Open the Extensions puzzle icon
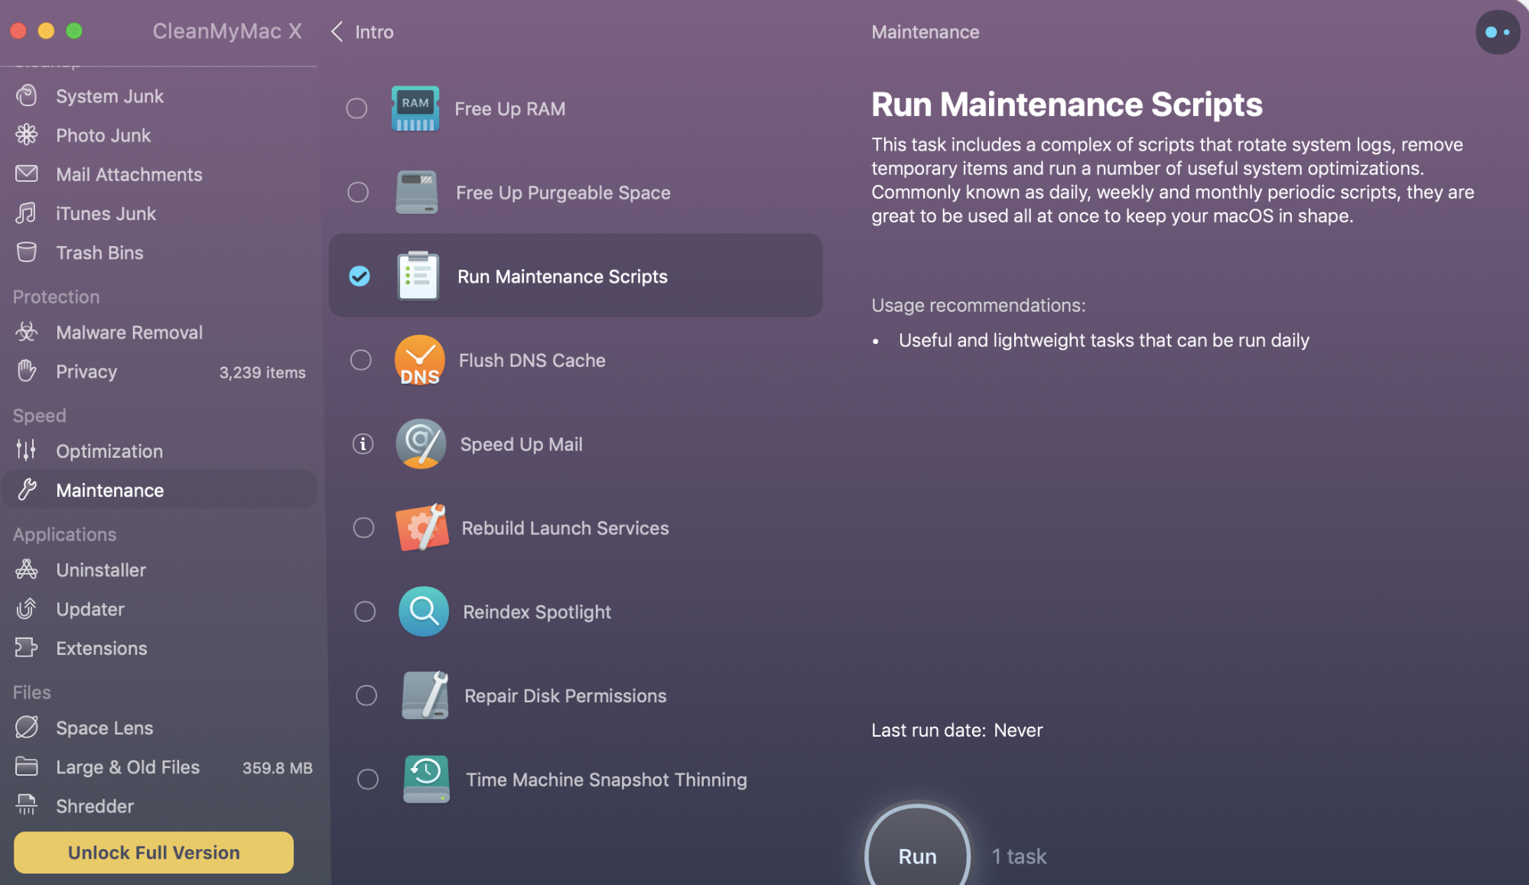Screen dimensions: 1529x885 pos(27,648)
